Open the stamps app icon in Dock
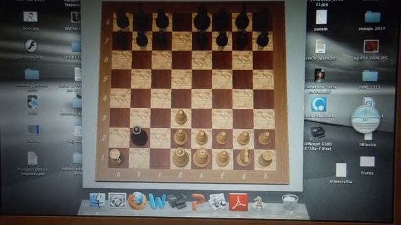The height and width of the screenshot is (225, 401). tap(117, 200)
